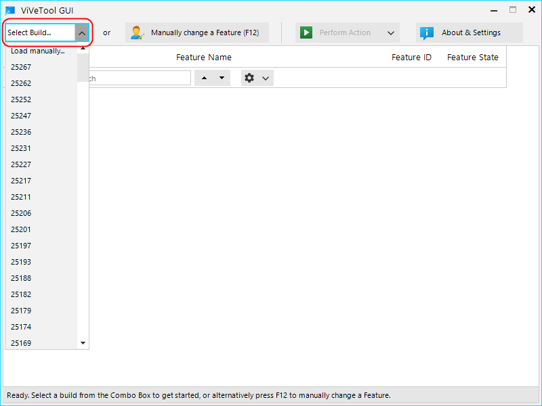Focus the feature search field

tap(140, 78)
